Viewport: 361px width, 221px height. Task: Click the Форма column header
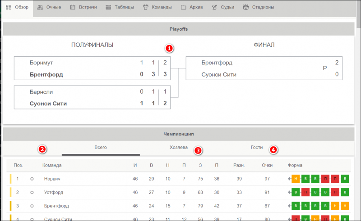(295, 165)
